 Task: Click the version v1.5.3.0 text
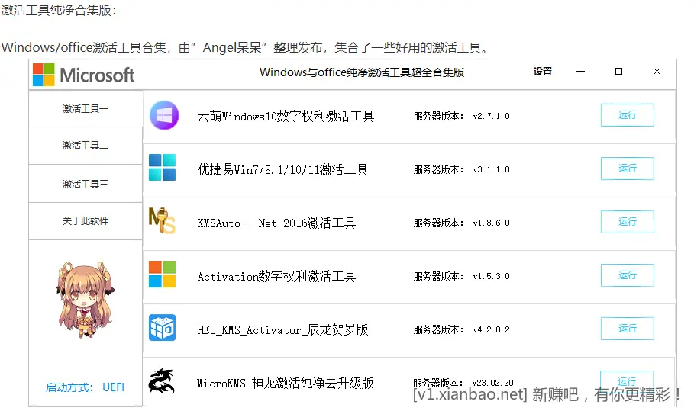click(491, 276)
